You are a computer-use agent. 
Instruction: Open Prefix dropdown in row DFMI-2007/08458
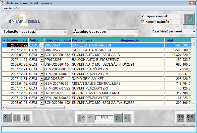click(x=42, y=69)
